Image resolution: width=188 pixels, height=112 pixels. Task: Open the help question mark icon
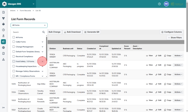click(159, 4)
